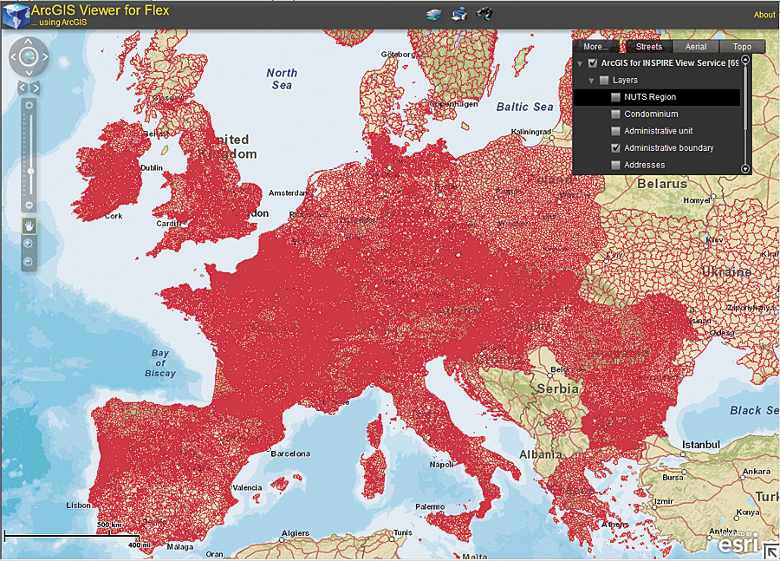
Task: Pan the map south with down arrow
Action: [29, 73]
